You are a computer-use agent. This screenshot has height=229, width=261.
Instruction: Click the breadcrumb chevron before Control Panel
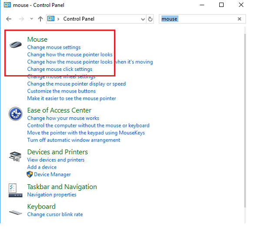59,19
